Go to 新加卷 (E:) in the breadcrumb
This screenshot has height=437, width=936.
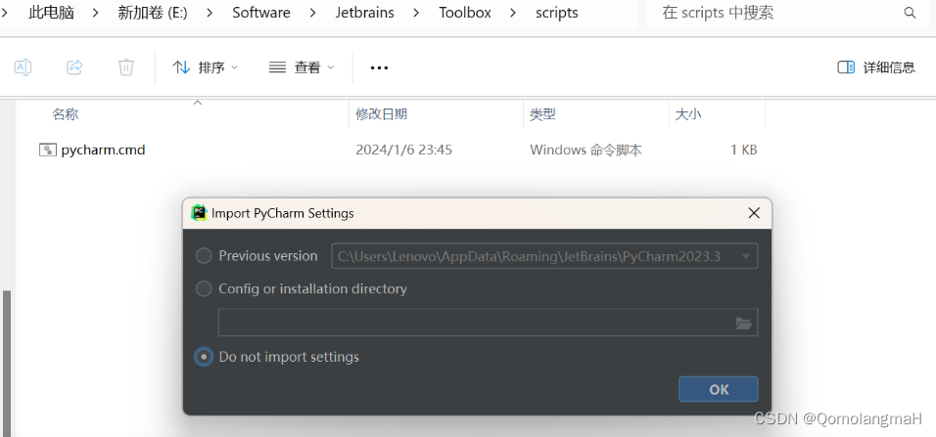click(153, 13)
